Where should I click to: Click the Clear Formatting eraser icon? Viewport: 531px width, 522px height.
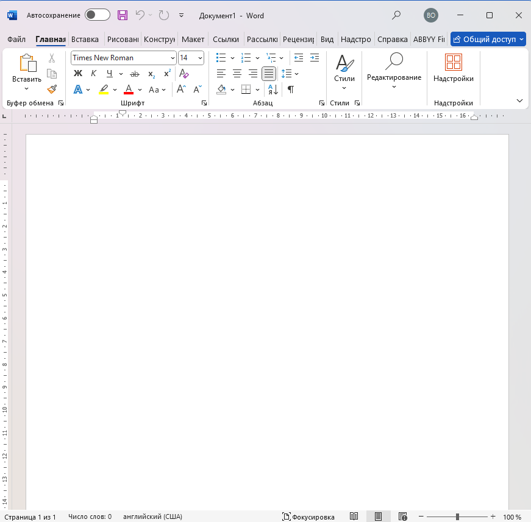pyautogui.click(x=184, y=74)
